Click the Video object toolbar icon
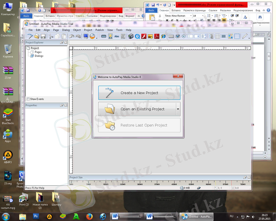 point(130,36)
